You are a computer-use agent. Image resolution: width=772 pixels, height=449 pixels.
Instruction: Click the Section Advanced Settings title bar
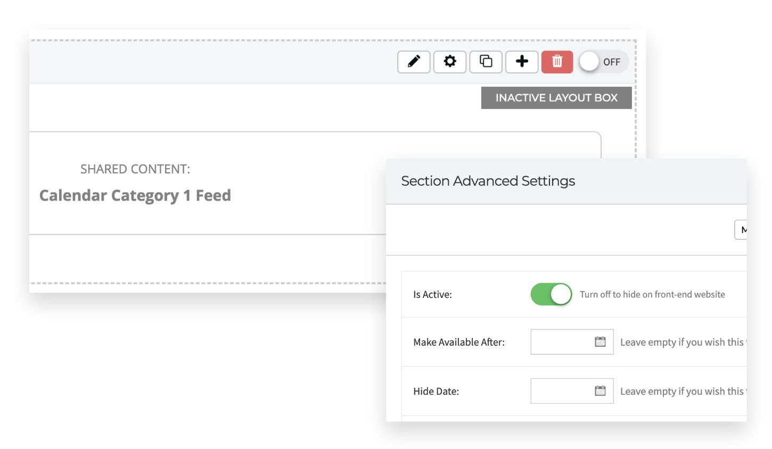point(488,181)
